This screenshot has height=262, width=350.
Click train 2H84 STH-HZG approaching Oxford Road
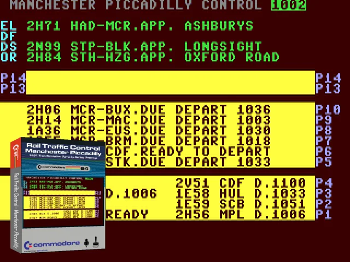click(x=153, y=57)
